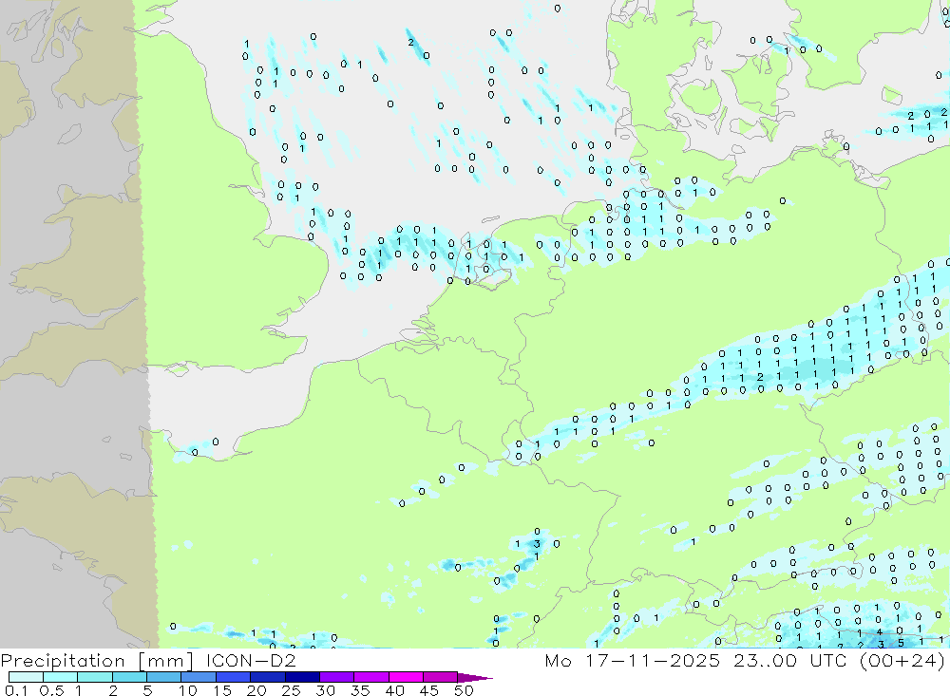Select the "50" legend scale label
This screenshot has height=696, width=950.
click(464, 690)
